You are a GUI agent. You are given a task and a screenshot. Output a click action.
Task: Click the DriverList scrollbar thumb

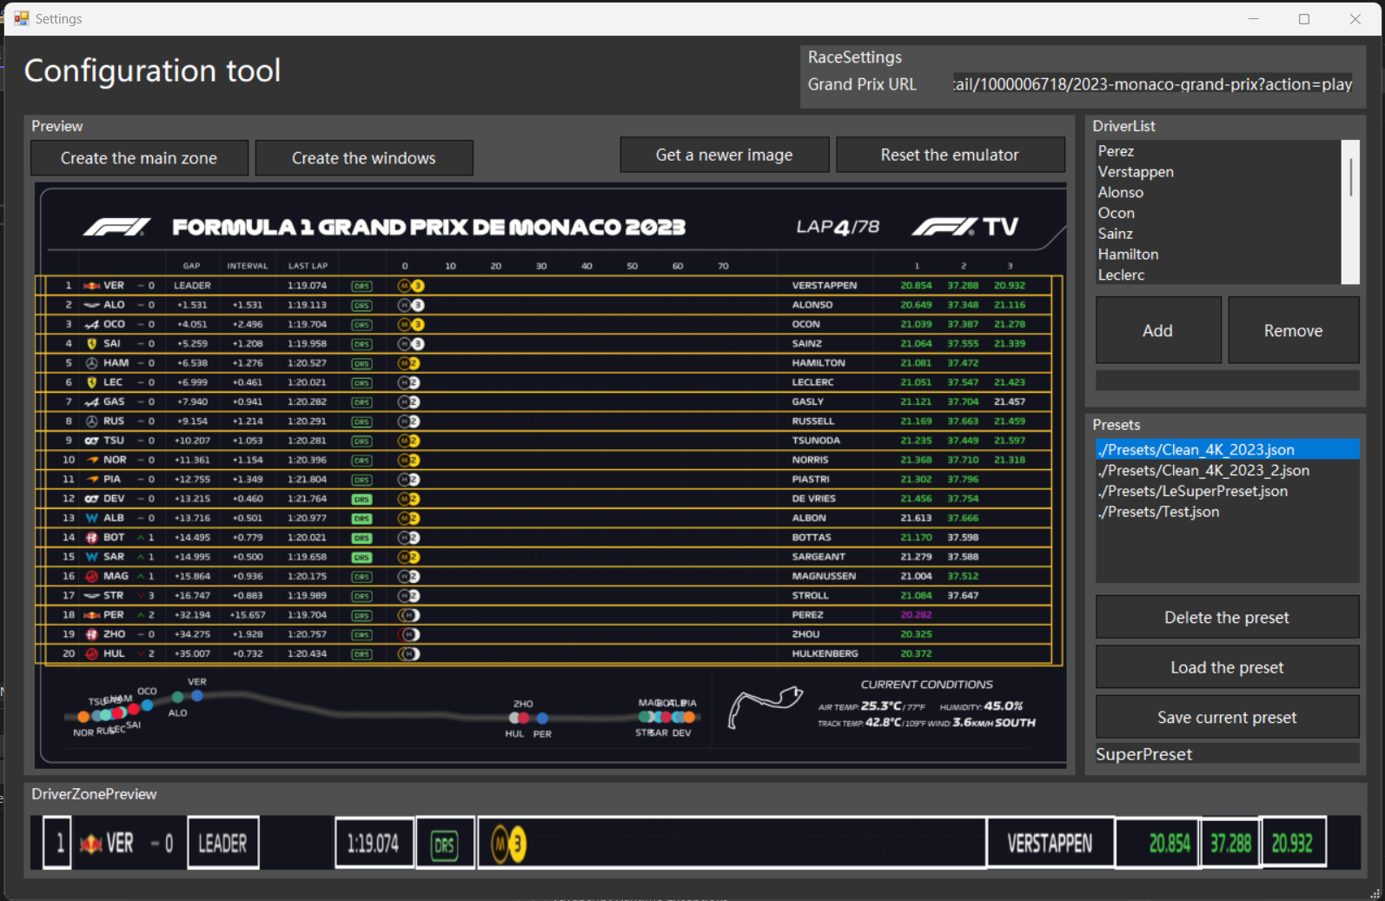click(x=1350, y=176)
